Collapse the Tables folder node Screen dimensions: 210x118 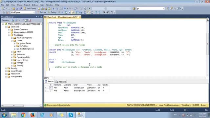pos(12,41)
